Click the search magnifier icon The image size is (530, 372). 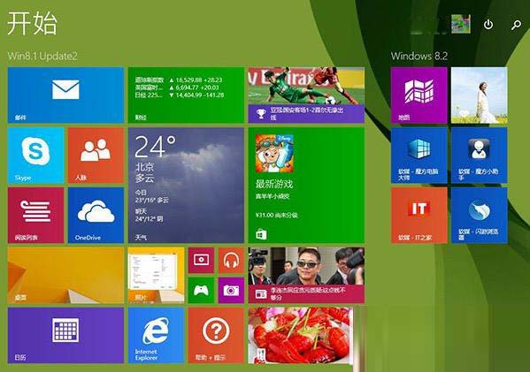(516, 25)
